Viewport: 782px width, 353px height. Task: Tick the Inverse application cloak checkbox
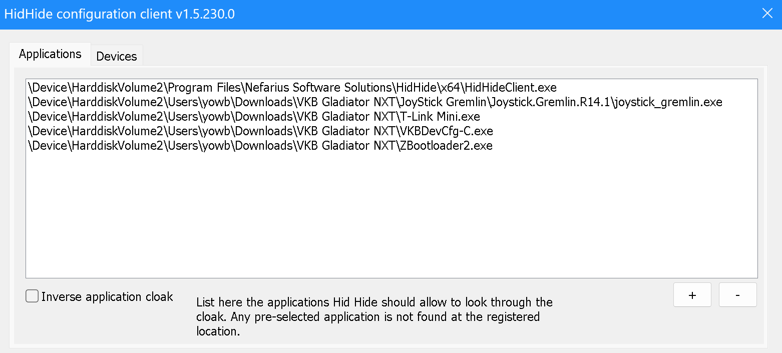(32, 296)
